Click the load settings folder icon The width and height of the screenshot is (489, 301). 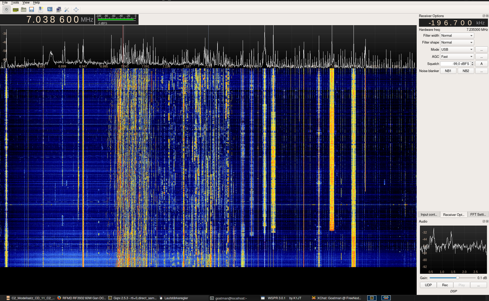pos(24,10)
